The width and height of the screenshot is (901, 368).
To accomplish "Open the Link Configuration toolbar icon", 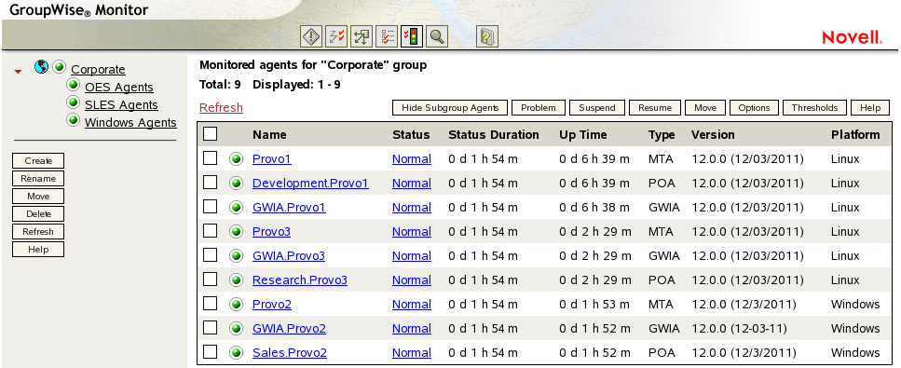I will 362,37.
